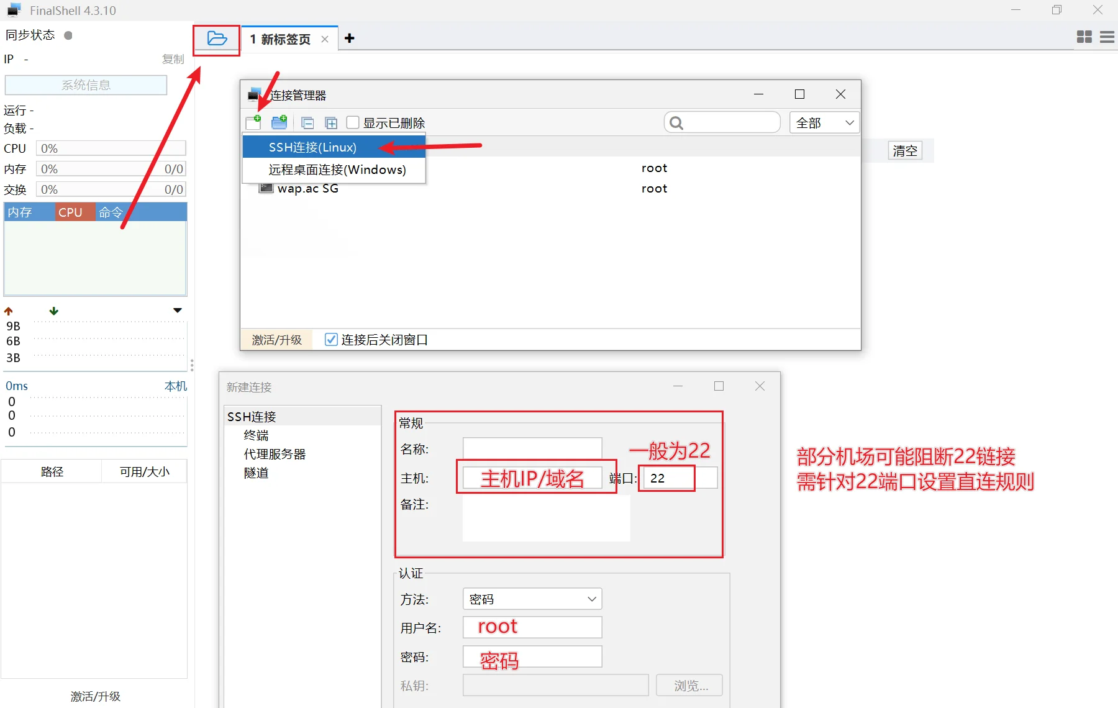Click the 备注 text area
1118x708 pixels.
(547, 519)
